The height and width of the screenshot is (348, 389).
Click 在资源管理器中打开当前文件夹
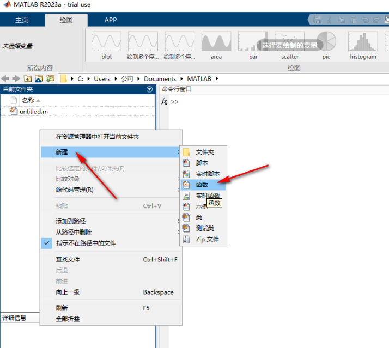pos(111,137)
